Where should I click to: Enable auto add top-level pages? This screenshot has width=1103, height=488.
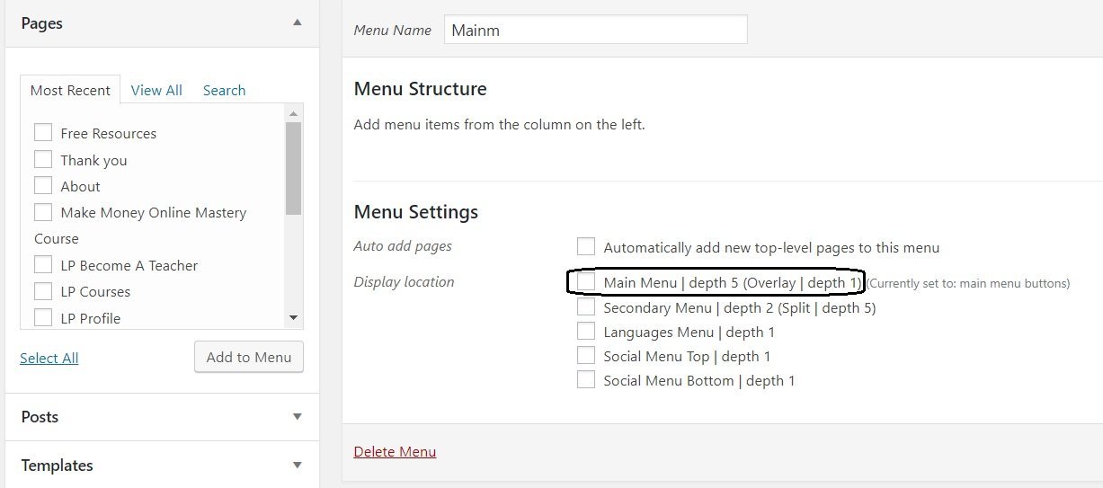point(586,247)
